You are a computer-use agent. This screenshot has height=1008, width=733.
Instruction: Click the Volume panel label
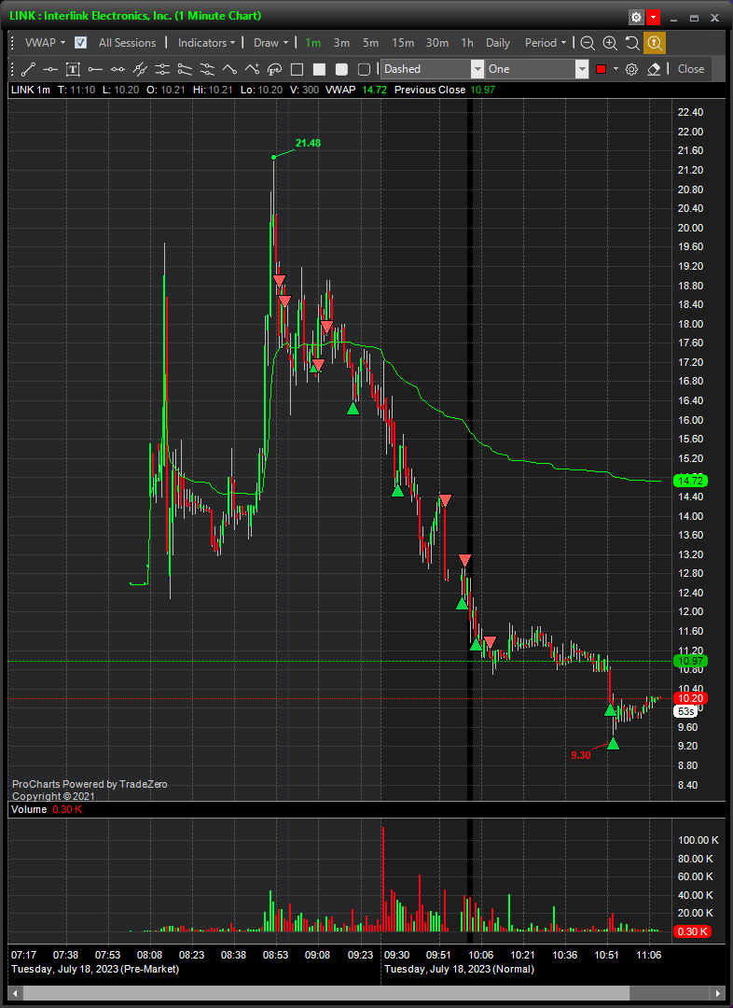[x=29, y=809]
